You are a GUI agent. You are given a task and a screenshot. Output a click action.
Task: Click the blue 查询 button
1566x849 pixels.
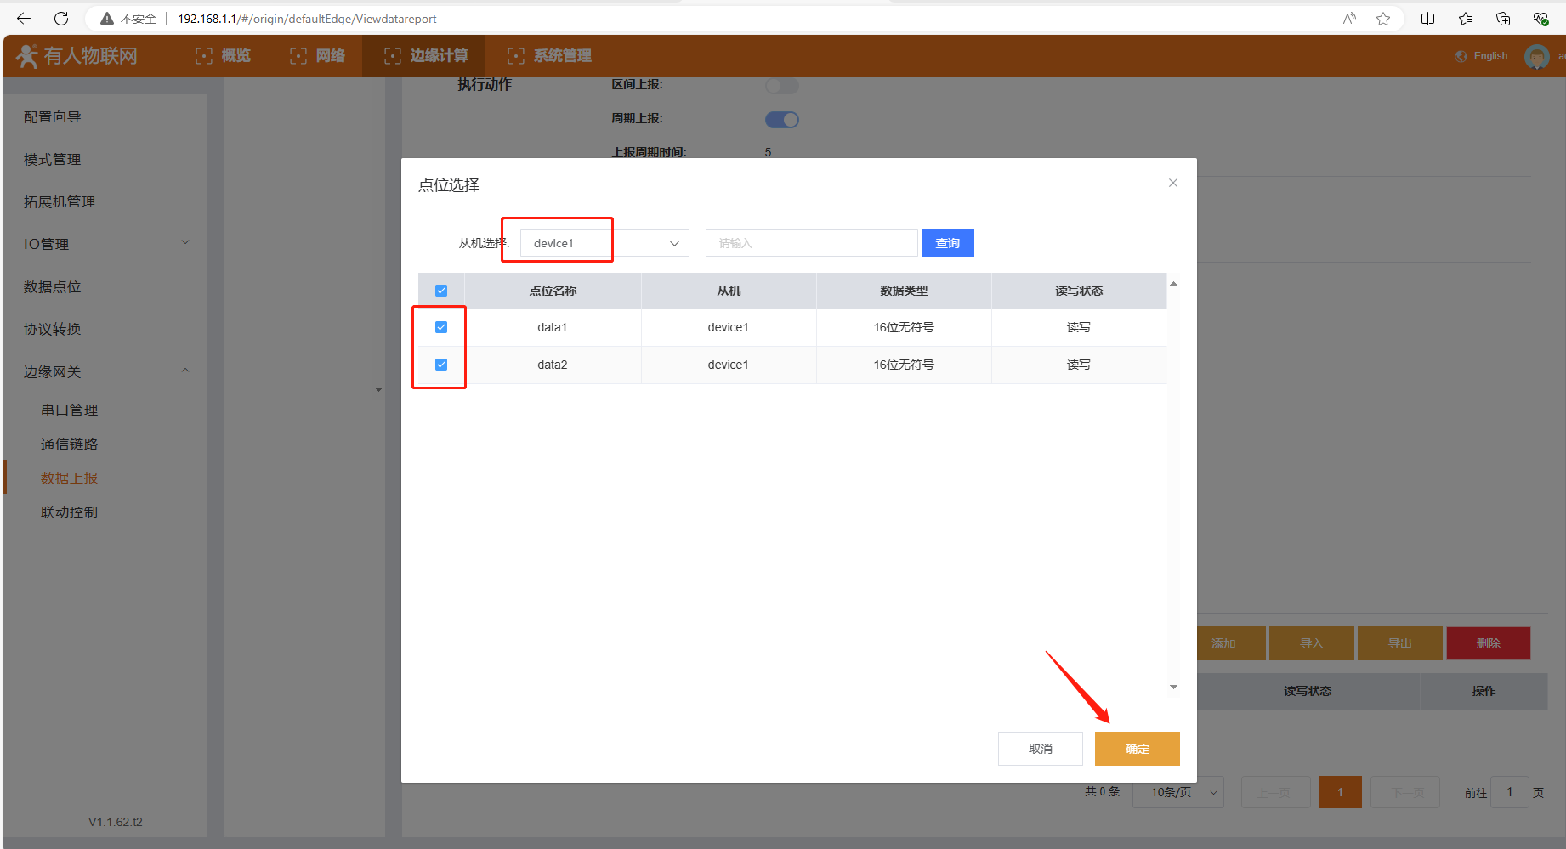[947, 243]
